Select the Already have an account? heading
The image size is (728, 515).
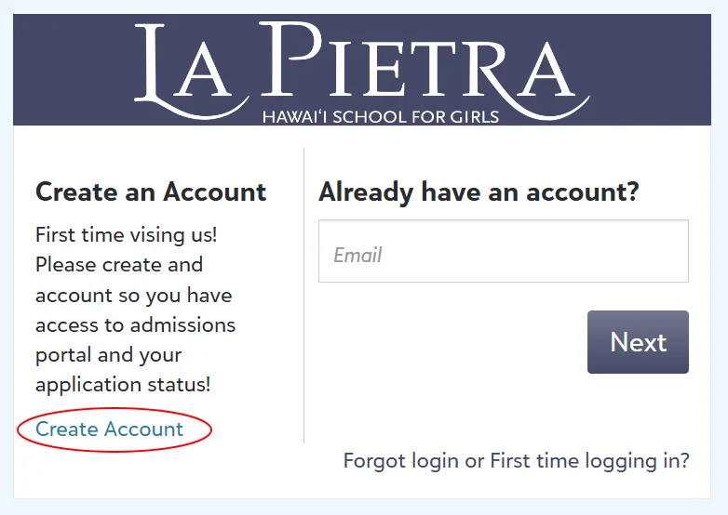(x=479, y=192)
